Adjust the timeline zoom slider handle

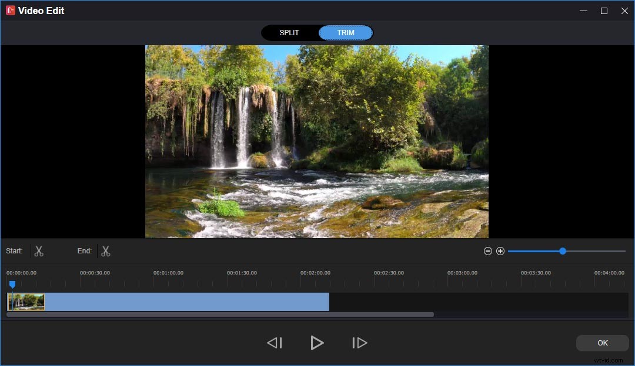562,250
